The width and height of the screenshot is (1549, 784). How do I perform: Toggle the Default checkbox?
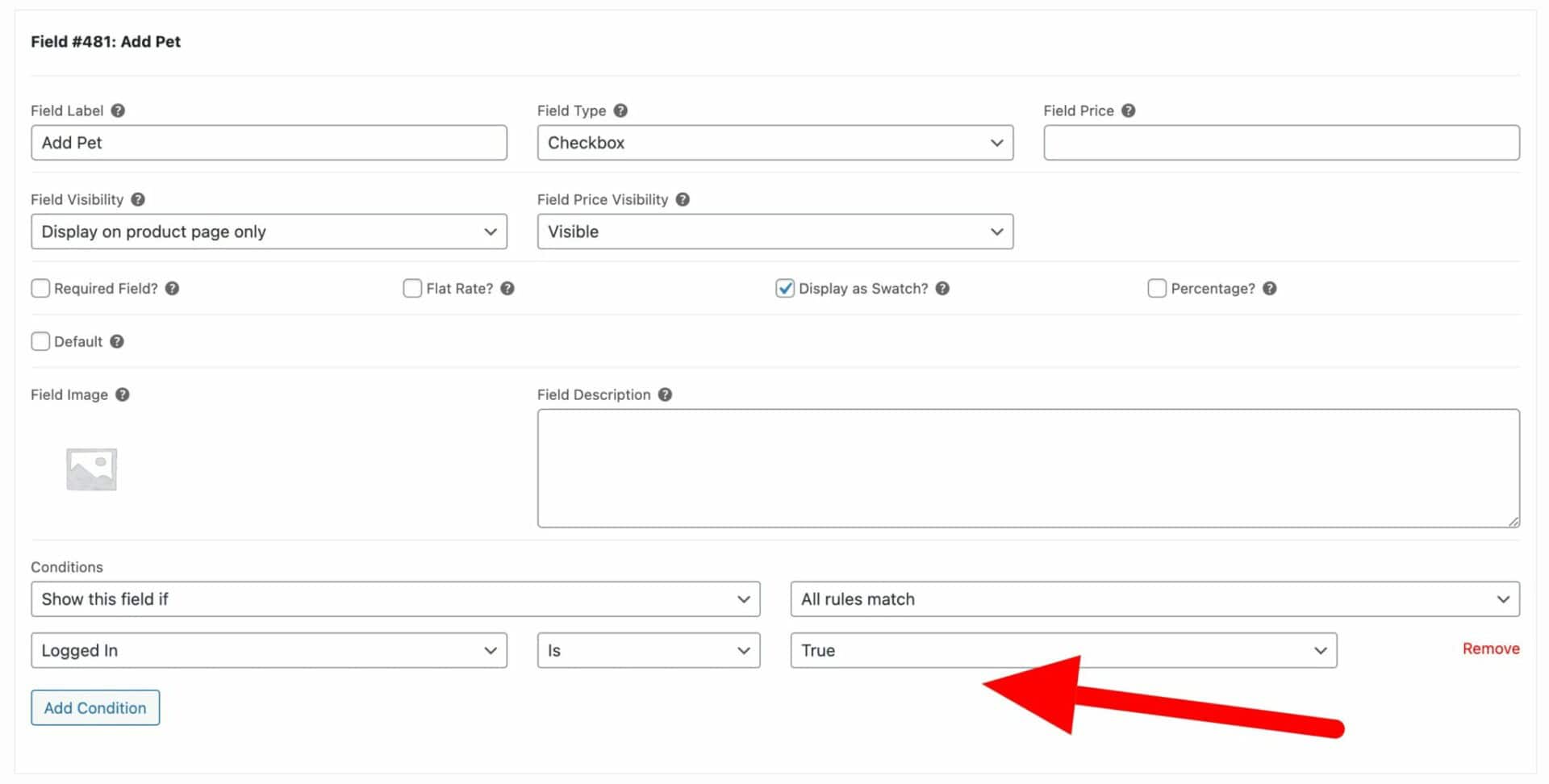click(40, 341)
